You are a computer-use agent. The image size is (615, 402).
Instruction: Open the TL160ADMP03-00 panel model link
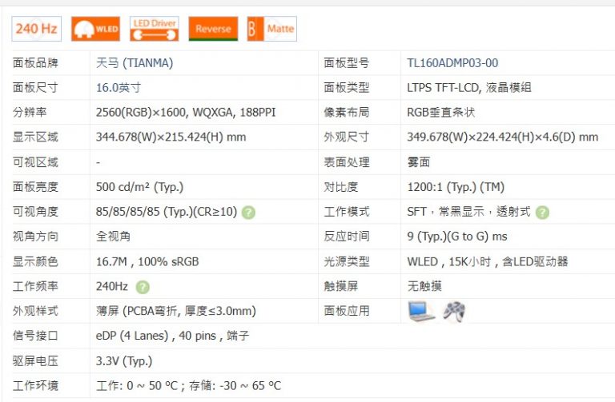pos(452,63)
